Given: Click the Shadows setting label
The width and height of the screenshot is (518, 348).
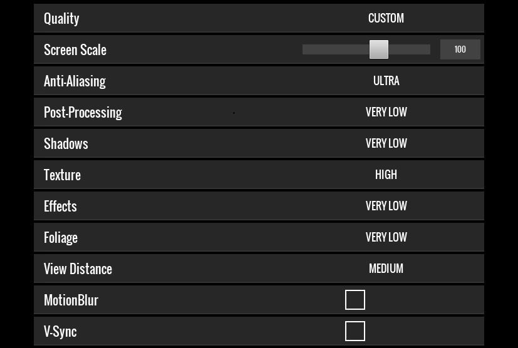Looking at the screenshot, I should point(66,143).
